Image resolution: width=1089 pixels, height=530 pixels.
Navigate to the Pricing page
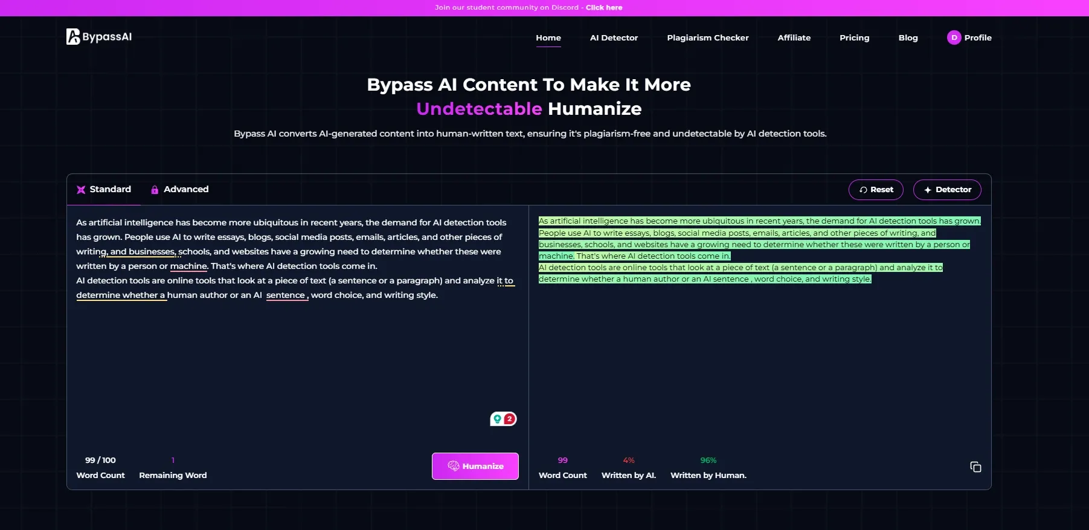point(855,37)
